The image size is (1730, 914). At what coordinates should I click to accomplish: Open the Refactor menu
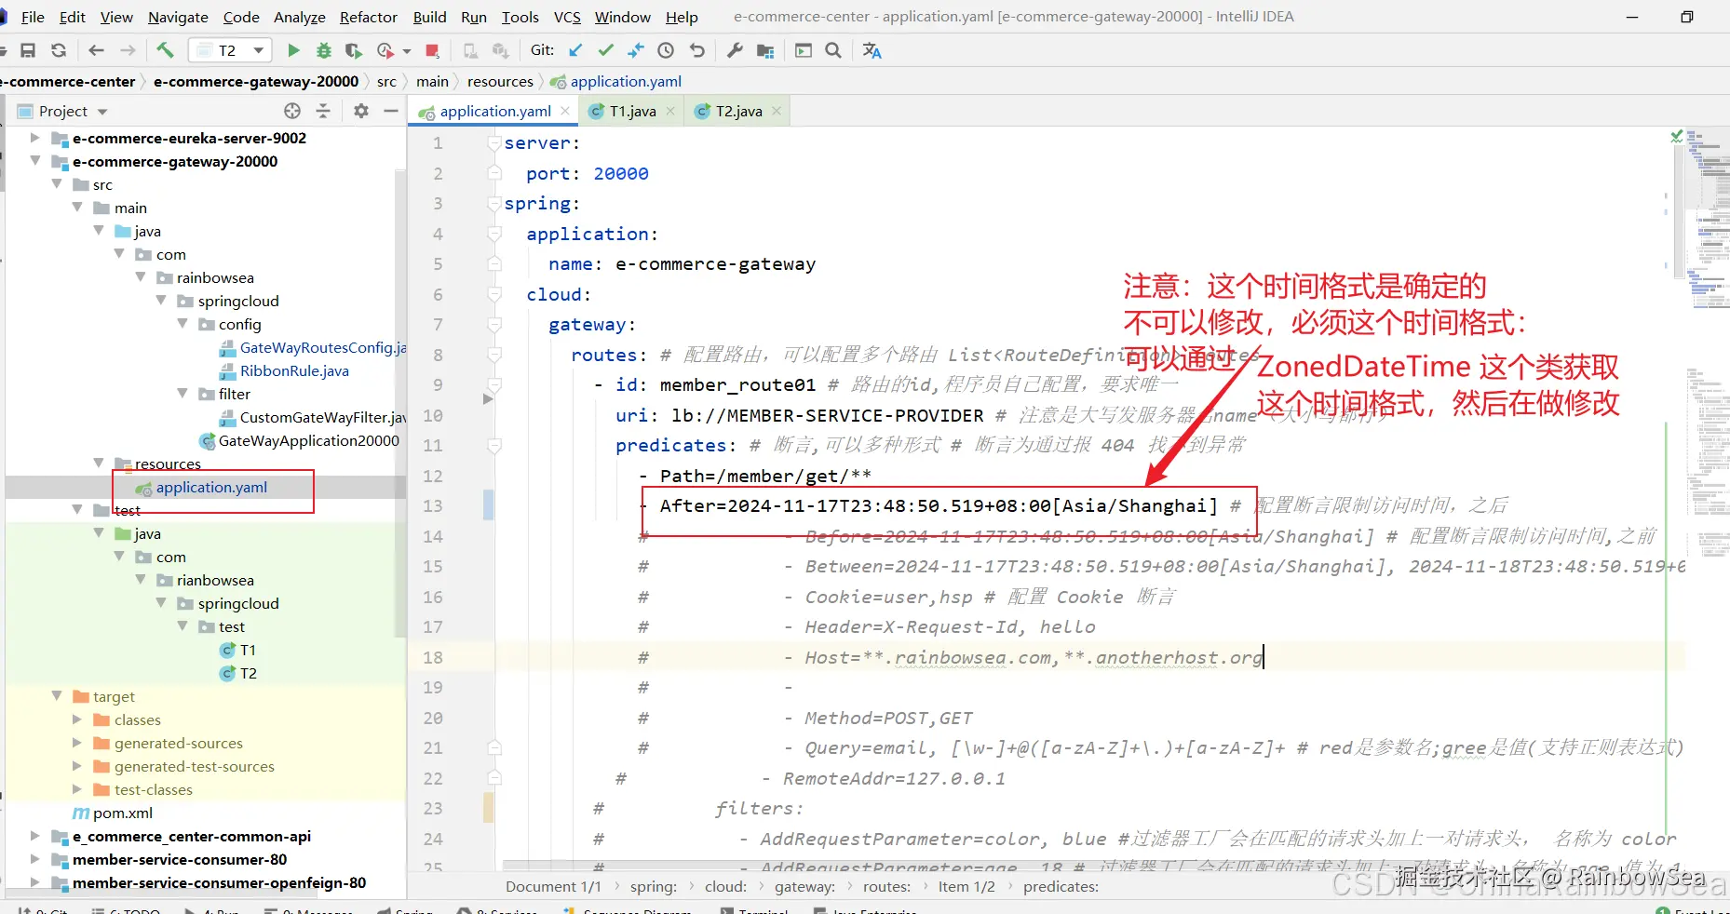click(x=369, y=17)
